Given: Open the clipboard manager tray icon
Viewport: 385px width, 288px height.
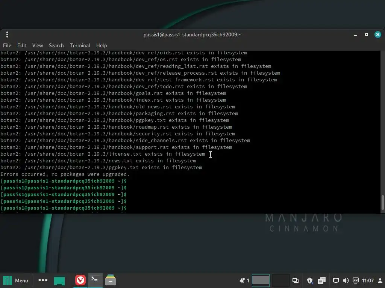Looking at the screenshot, I should click(322, 280).
